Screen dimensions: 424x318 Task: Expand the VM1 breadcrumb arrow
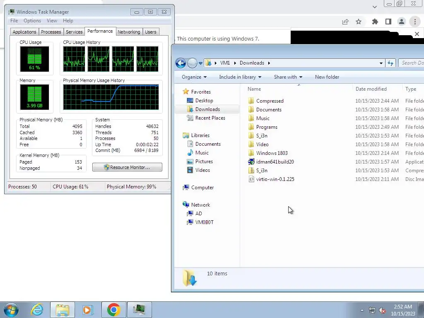click(235, 63)
